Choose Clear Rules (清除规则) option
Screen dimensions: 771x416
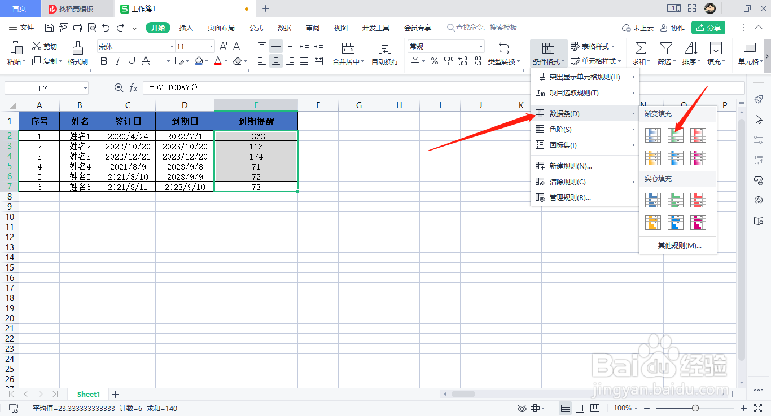pos(584,182)
